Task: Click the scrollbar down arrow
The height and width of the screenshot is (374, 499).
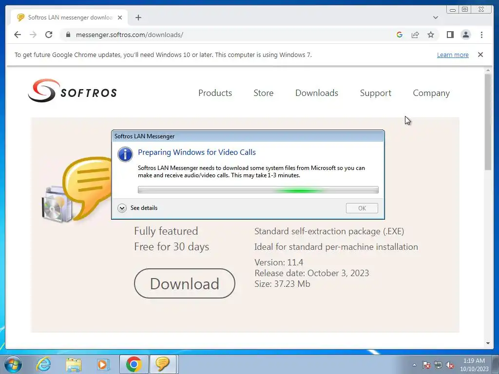Action: click(488, 343)
